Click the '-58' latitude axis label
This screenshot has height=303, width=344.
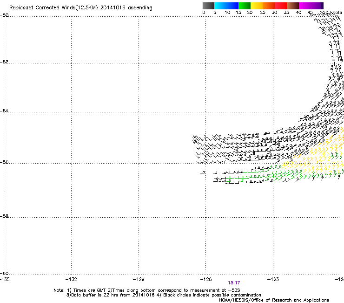point(4,216)
